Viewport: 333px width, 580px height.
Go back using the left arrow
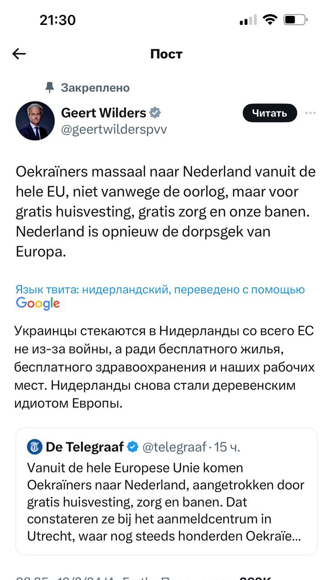click(19, 54)
